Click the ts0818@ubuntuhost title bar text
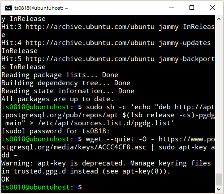This screenshot has width=224, height=194. click(x=41, y=8)
